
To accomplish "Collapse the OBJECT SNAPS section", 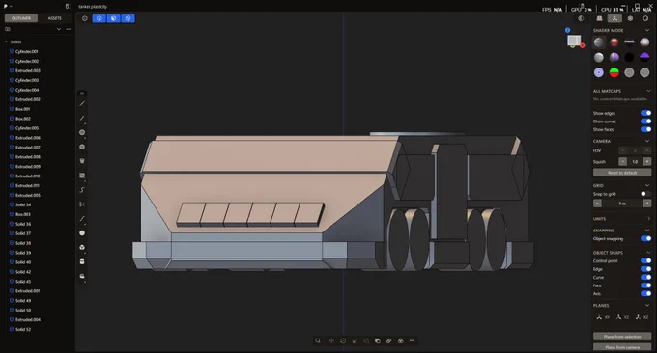I will point(648,253).
